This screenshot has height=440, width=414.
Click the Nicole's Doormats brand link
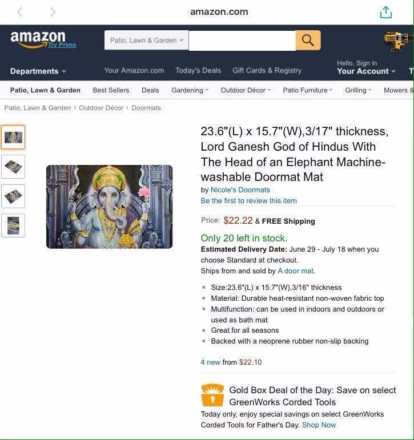click(240, 190)
